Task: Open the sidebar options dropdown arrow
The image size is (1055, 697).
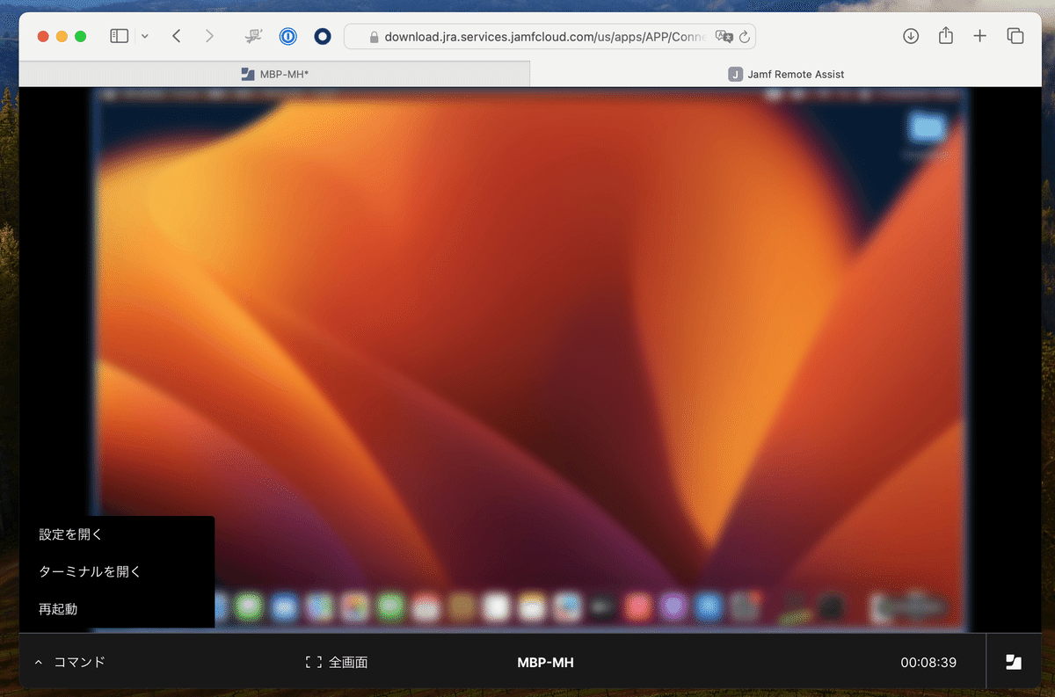Action: (x=144, y=37)
